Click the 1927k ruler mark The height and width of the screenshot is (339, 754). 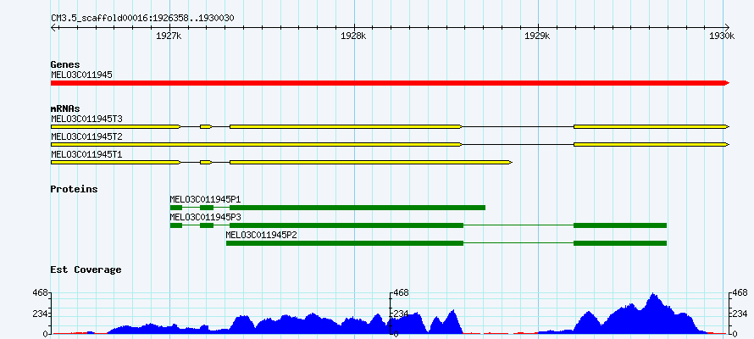coord(169,36)
